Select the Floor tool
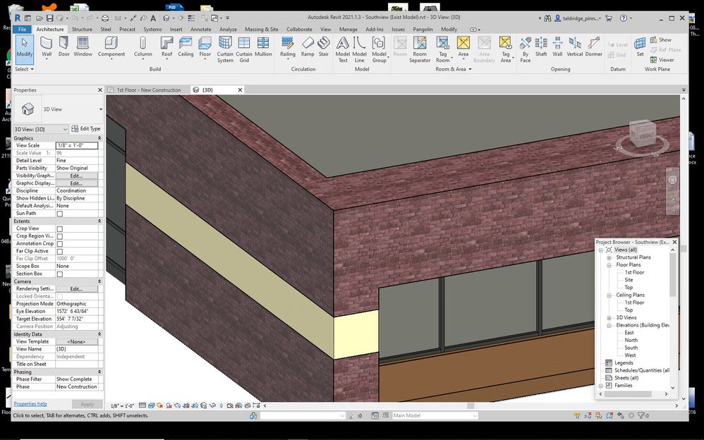Viewport: 704px width, 440px height. 205,47
